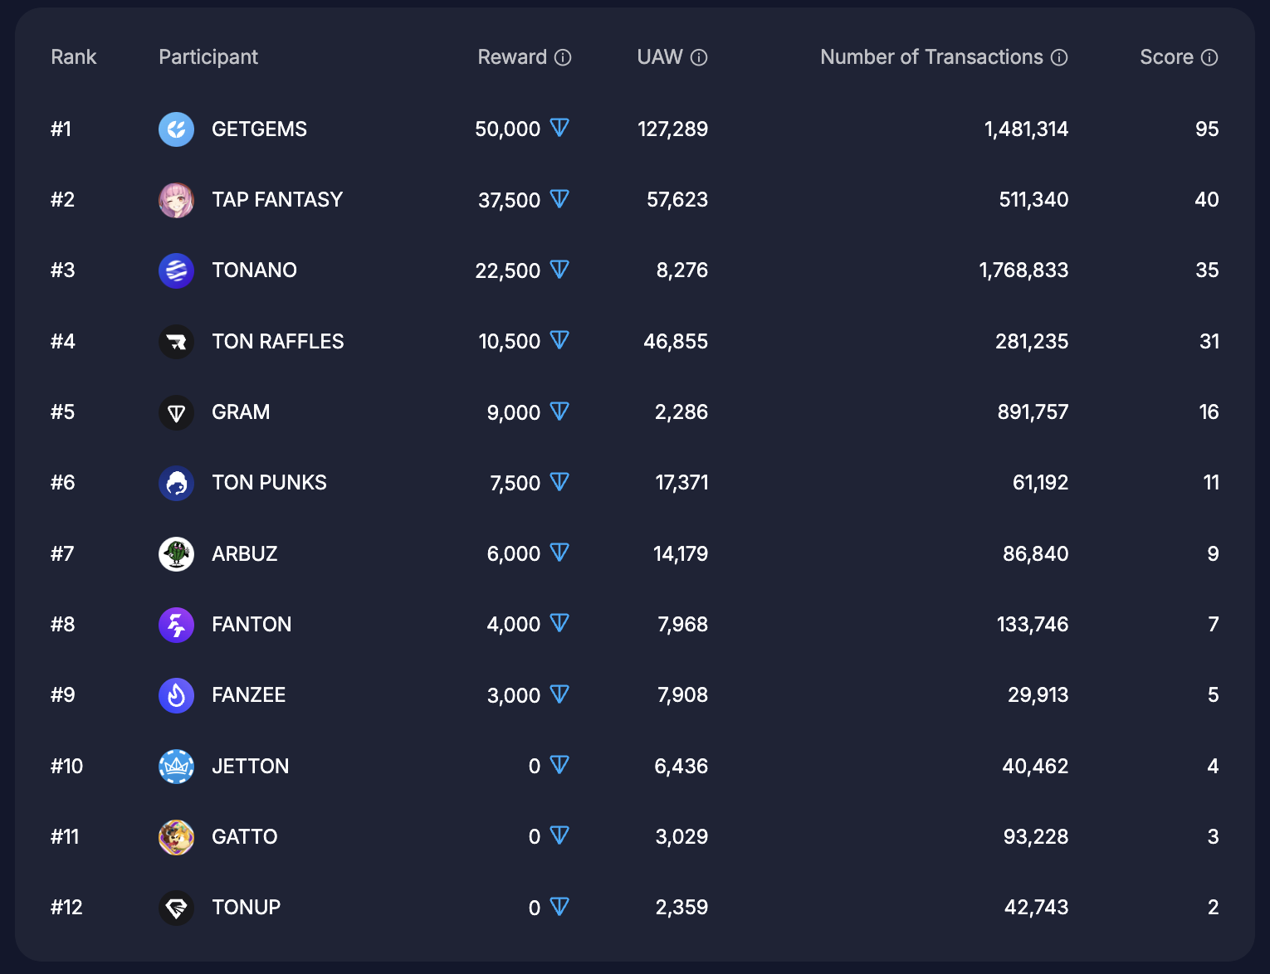Viewport: 1270px width, 974px height.
Task: Click the GRAM diamond logo
Action: coord(176,412)
